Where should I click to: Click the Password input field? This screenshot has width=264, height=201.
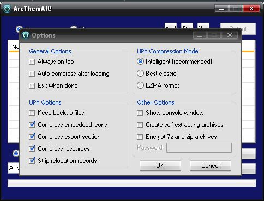pyautogui.click(x=199, y=148)
